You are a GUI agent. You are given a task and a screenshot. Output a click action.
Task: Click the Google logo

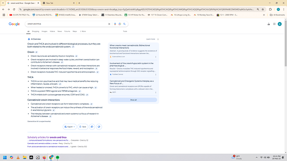point(14,24)
